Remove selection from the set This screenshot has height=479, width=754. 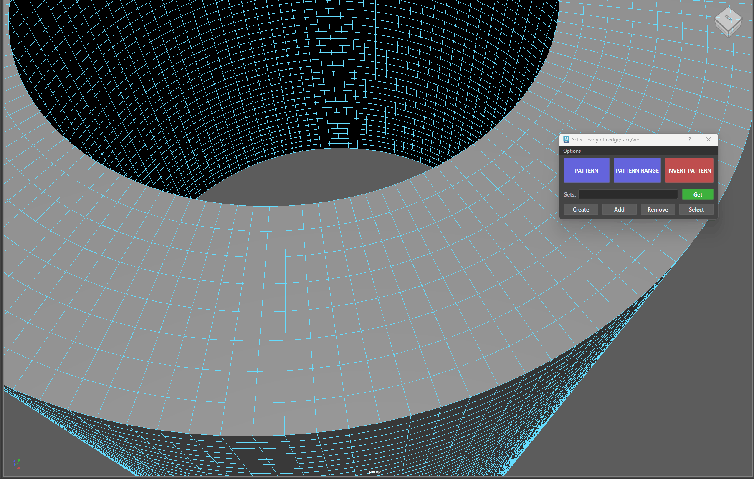coord(658,209)
